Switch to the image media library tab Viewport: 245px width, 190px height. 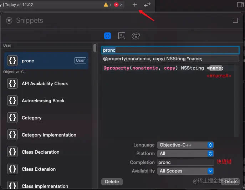pyautogui.click(x=122, y=36)
